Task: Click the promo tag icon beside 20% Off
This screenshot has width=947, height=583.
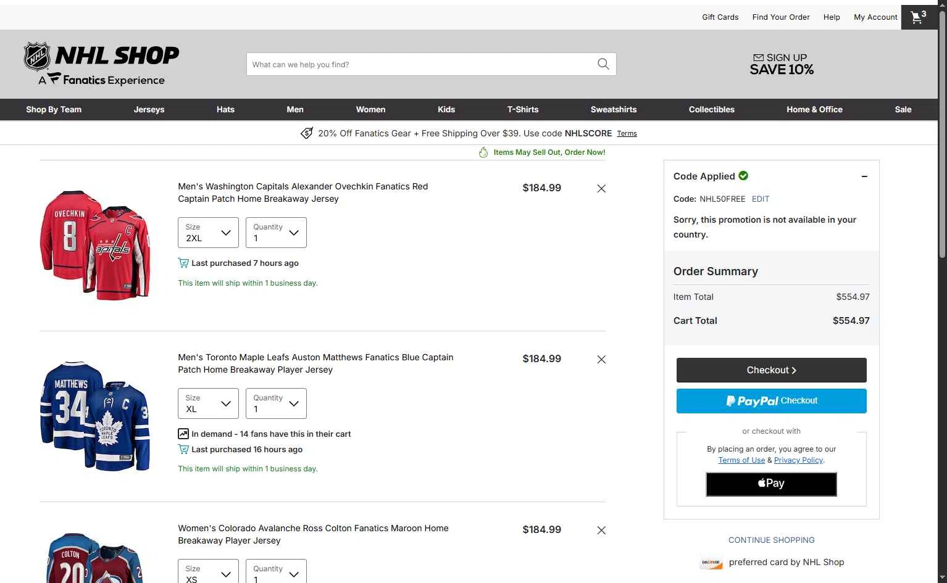Action: coord(307,133)
